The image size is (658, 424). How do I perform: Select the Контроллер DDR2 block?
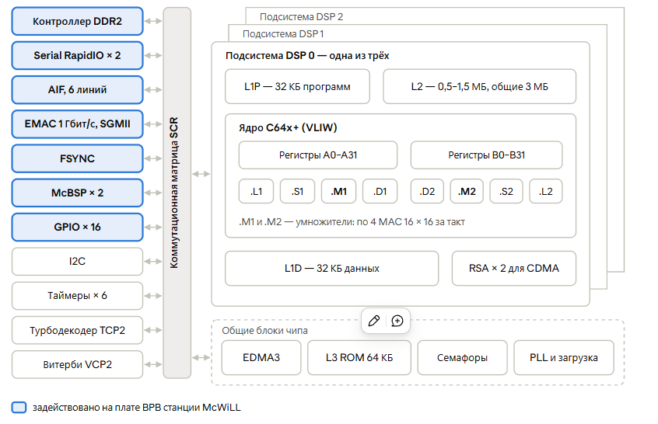pos(77,22)
